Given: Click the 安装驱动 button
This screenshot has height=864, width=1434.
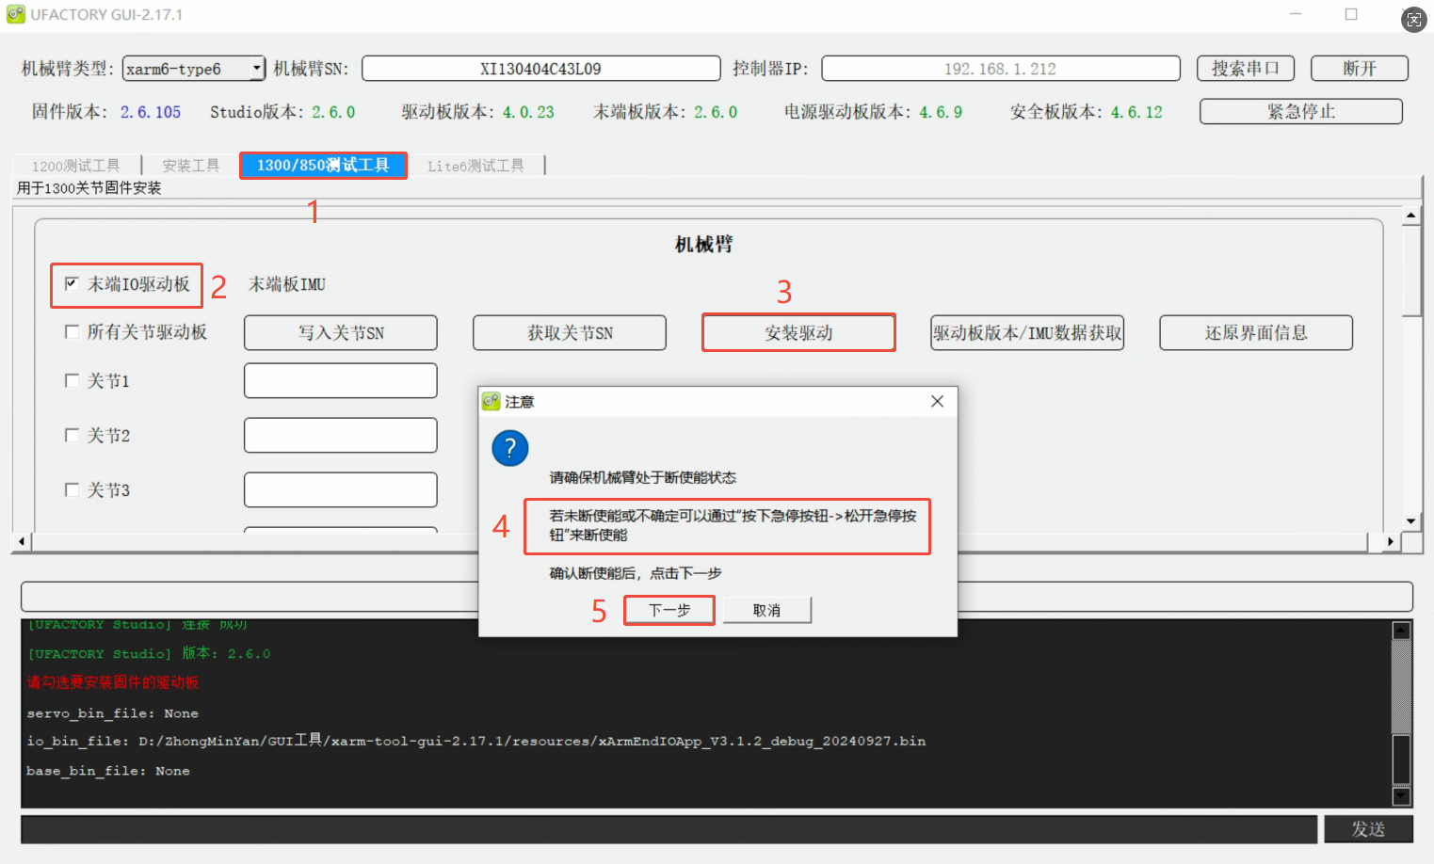Looking at the screenshot, I should click(x=798, y=332).
